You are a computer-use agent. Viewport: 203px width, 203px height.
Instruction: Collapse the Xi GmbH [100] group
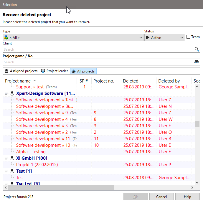pos(6,158)
